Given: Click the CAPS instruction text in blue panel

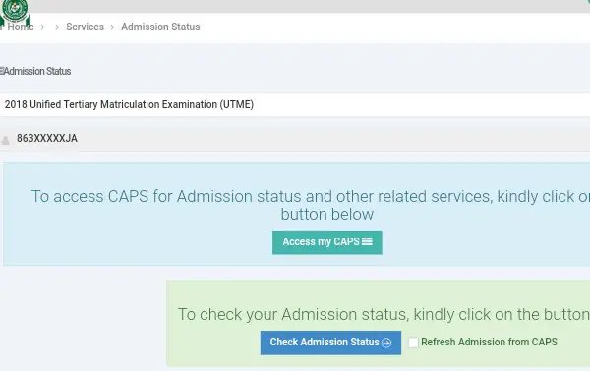Looking at the screenshot, I should tap(311, 205).
